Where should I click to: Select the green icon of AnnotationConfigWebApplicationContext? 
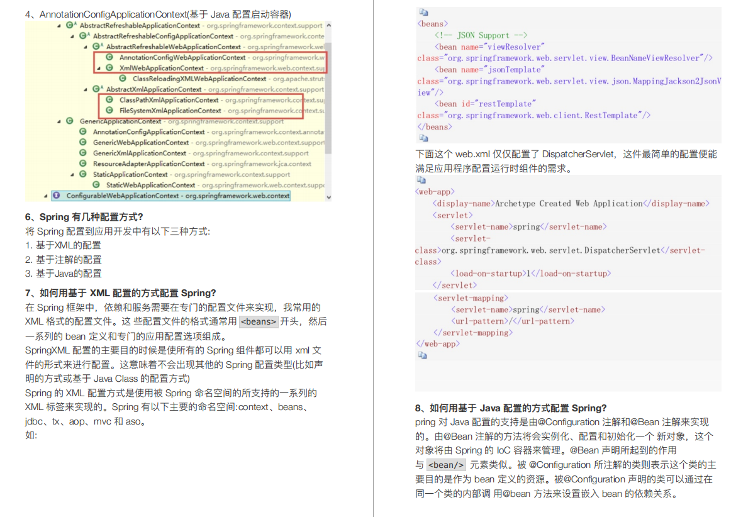[110, 57]
